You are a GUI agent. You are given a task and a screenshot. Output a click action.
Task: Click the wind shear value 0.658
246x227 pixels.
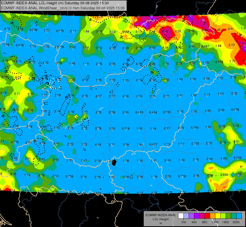pyautogui.click(x=219, y=62)
